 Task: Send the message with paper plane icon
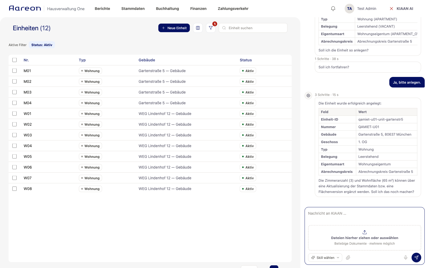[x=416, y=258]
